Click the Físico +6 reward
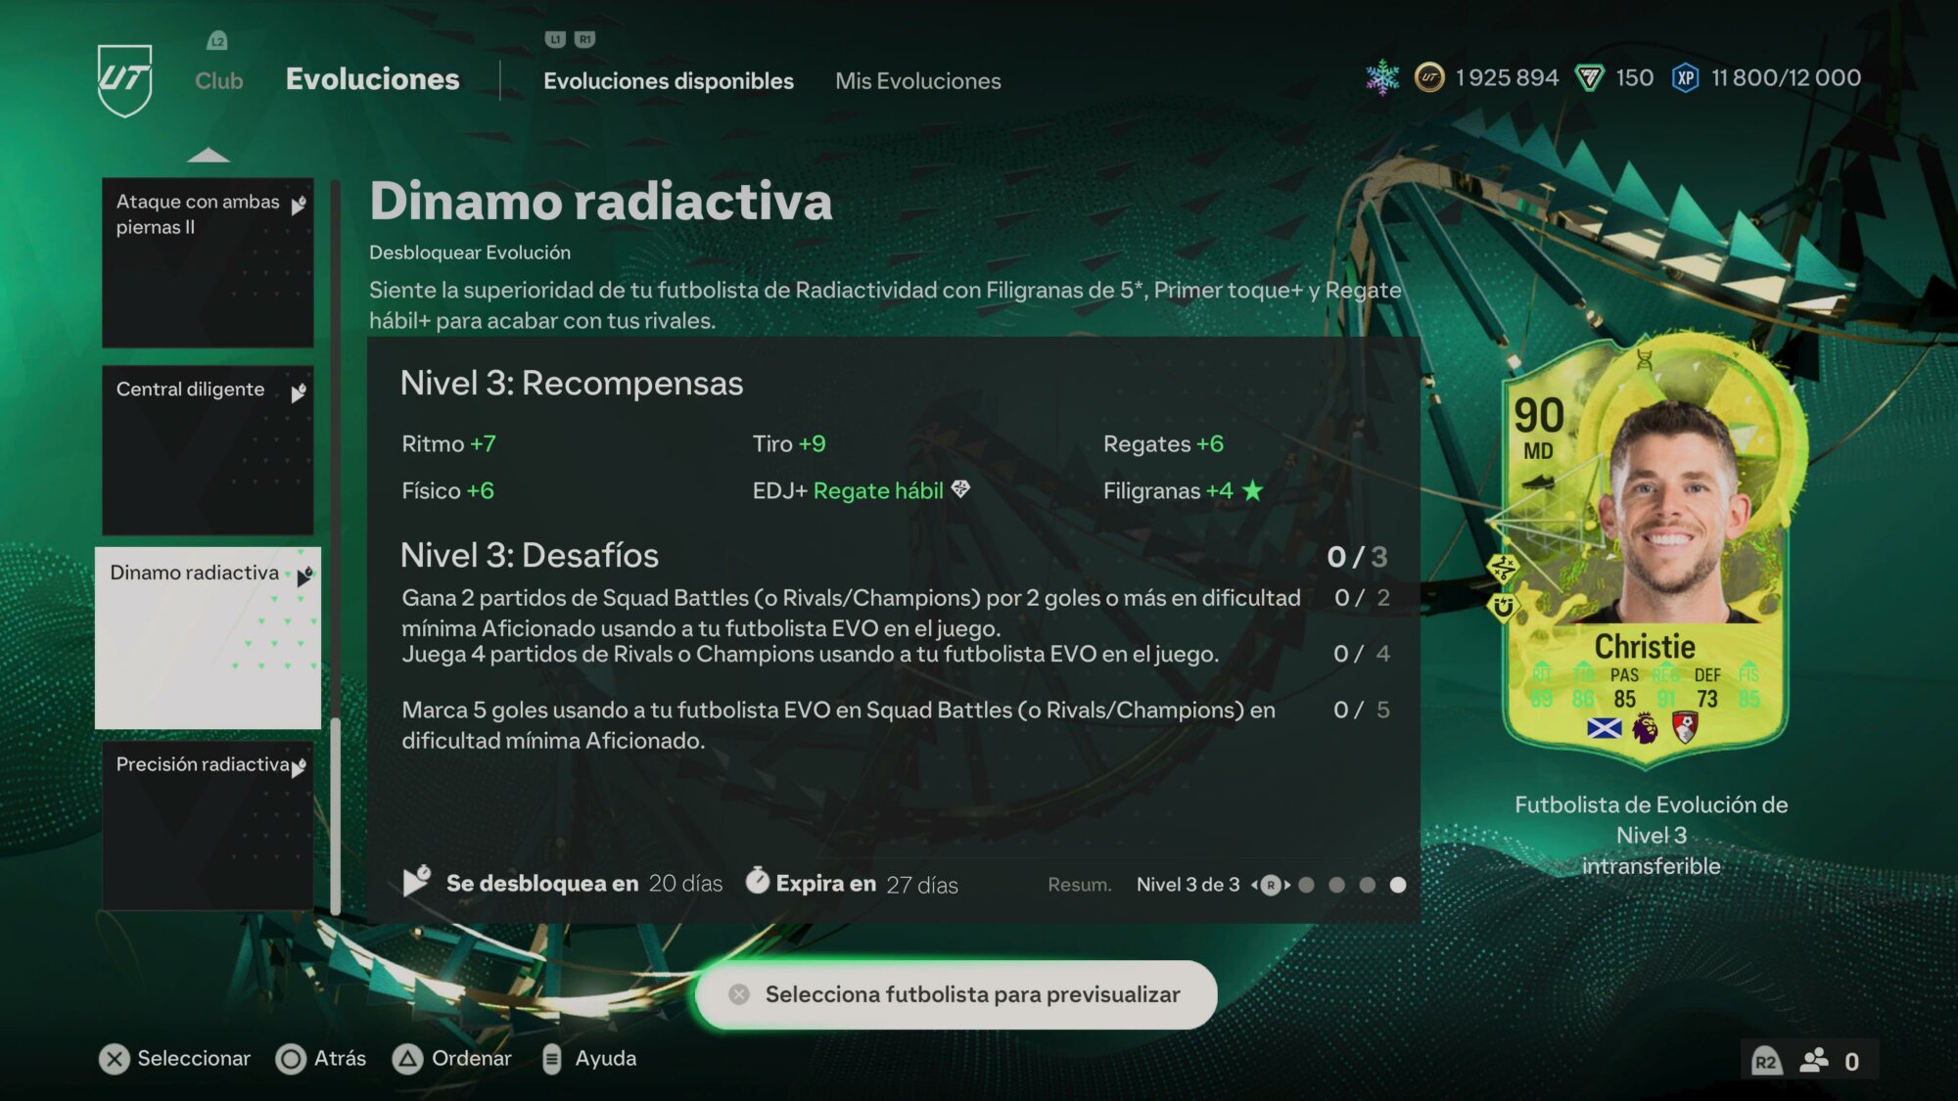 [x=447, y=490]
